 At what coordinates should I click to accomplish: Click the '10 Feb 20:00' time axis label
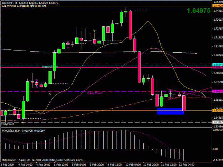(151, 165)
